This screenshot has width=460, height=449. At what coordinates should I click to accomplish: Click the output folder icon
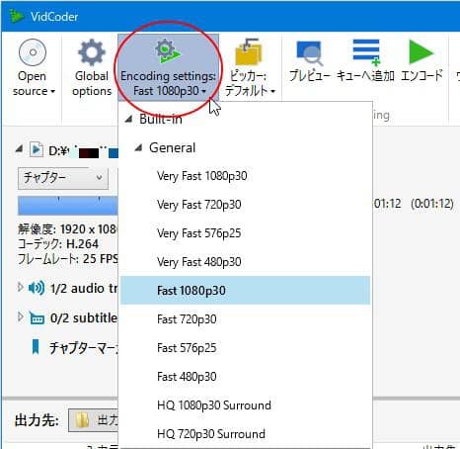coord(82,420)
